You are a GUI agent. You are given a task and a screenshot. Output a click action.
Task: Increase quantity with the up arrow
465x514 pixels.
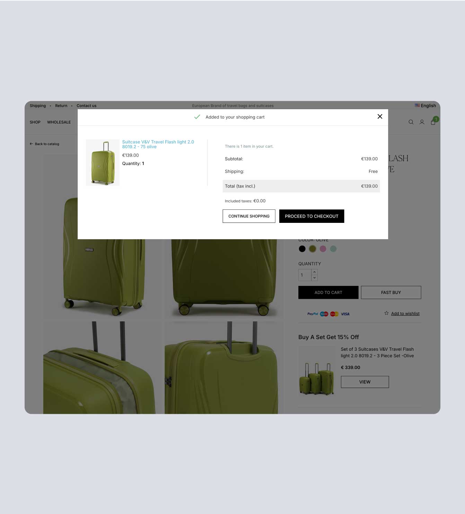(314, 272)
